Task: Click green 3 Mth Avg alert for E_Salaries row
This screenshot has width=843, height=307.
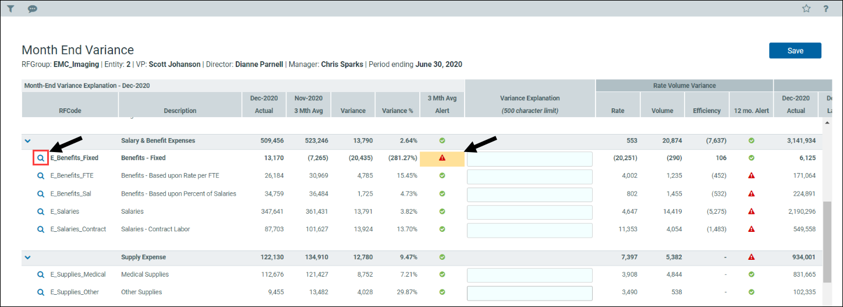Action: pos(442,211)
